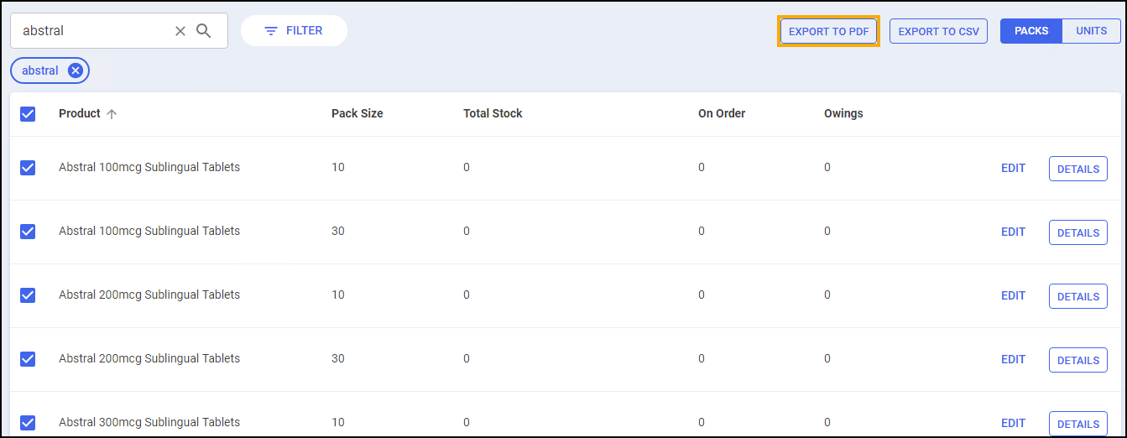Uncheck Abstral 300mcg Sublingual Tablets checkbox
This screenshot has height=438, width=1127.
pyautogui.click(x=28, y=423)
